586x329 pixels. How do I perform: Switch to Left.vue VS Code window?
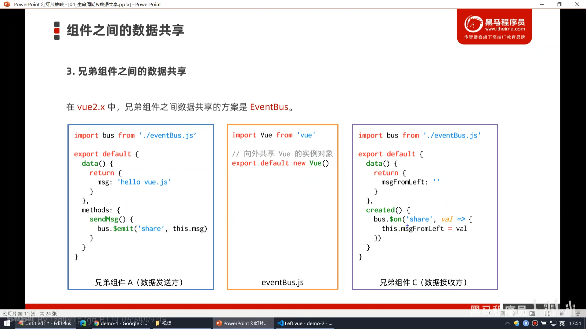[x=305, y=323]
